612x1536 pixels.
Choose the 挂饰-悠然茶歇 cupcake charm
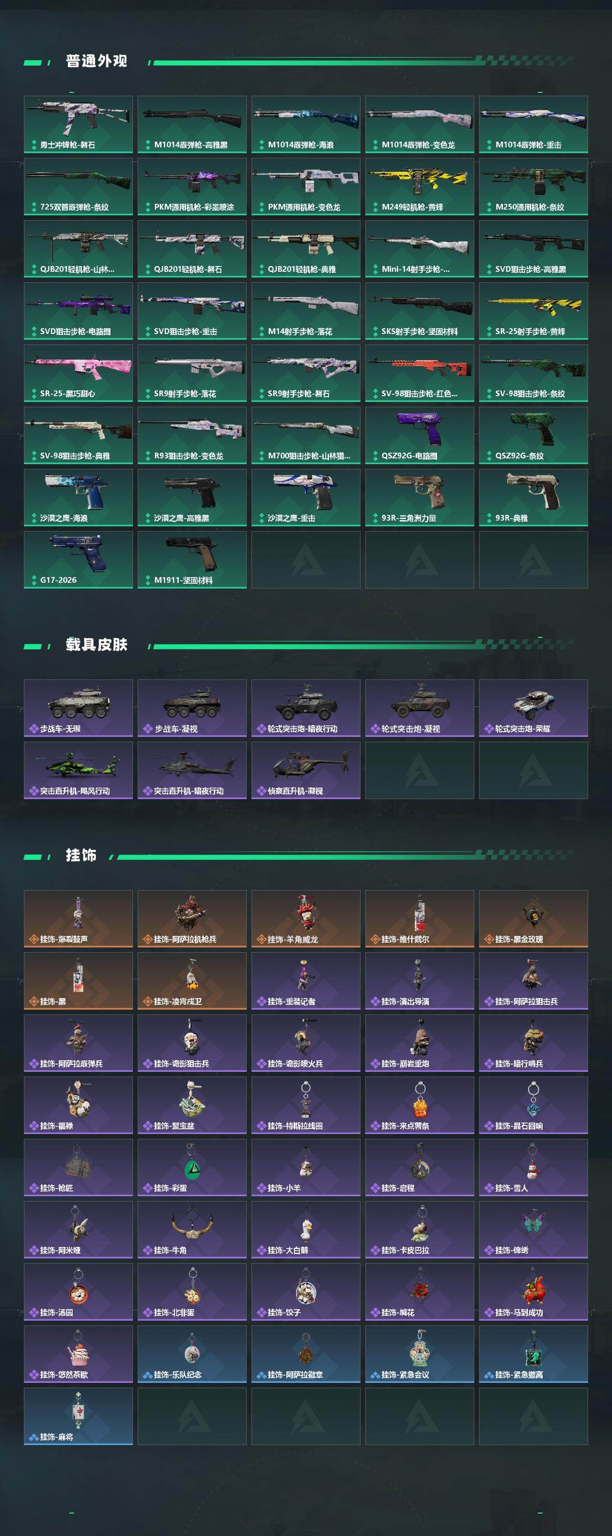(78, 1354)
